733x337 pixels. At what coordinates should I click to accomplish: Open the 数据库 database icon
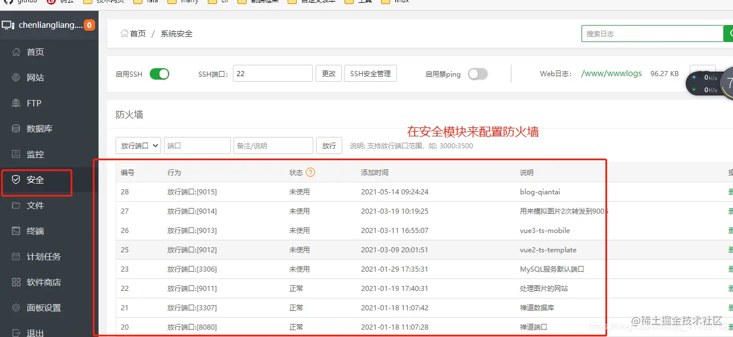click(16, 128)
